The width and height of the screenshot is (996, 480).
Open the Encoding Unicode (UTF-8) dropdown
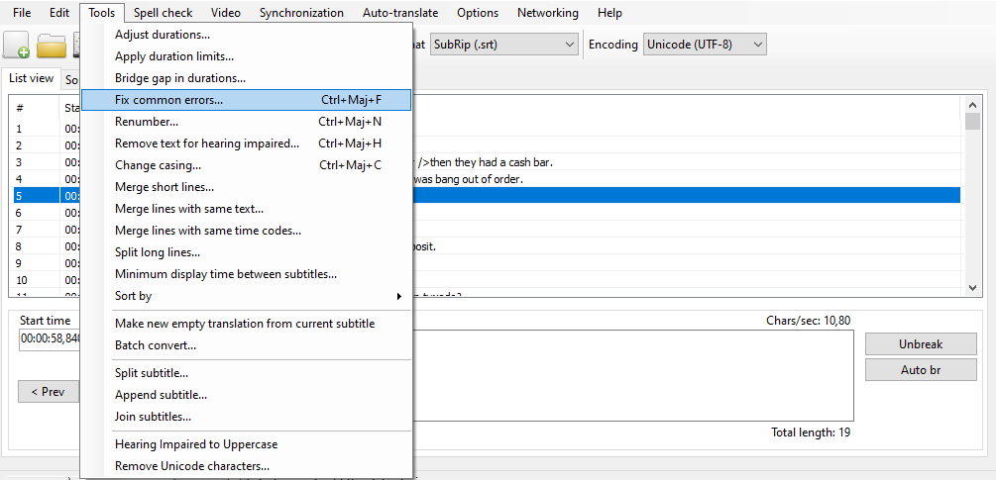tap(705, 45)
